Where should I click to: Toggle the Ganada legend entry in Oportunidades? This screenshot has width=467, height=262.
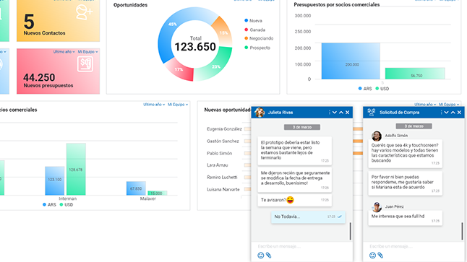254,30
